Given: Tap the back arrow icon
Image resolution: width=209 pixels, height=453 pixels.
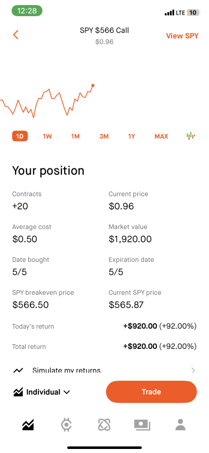Looking at the screenshot, I should point(16,35).
